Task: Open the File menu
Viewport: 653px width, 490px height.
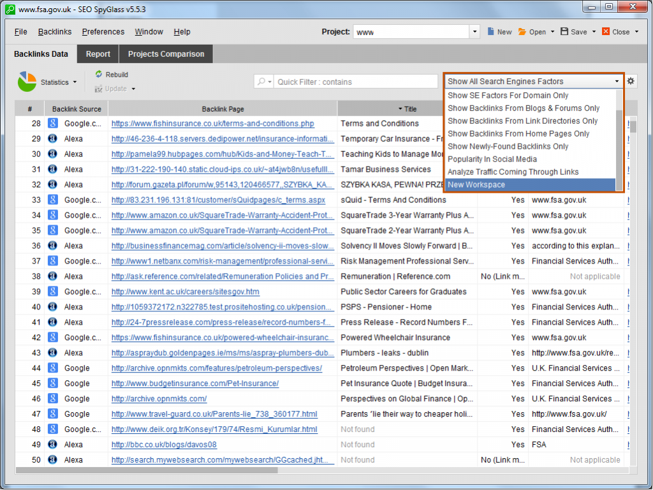Action: 20,32
